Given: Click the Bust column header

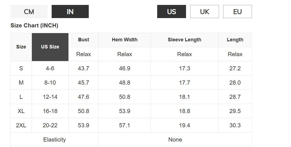Looking at the screenshot, I should [84, 40].
